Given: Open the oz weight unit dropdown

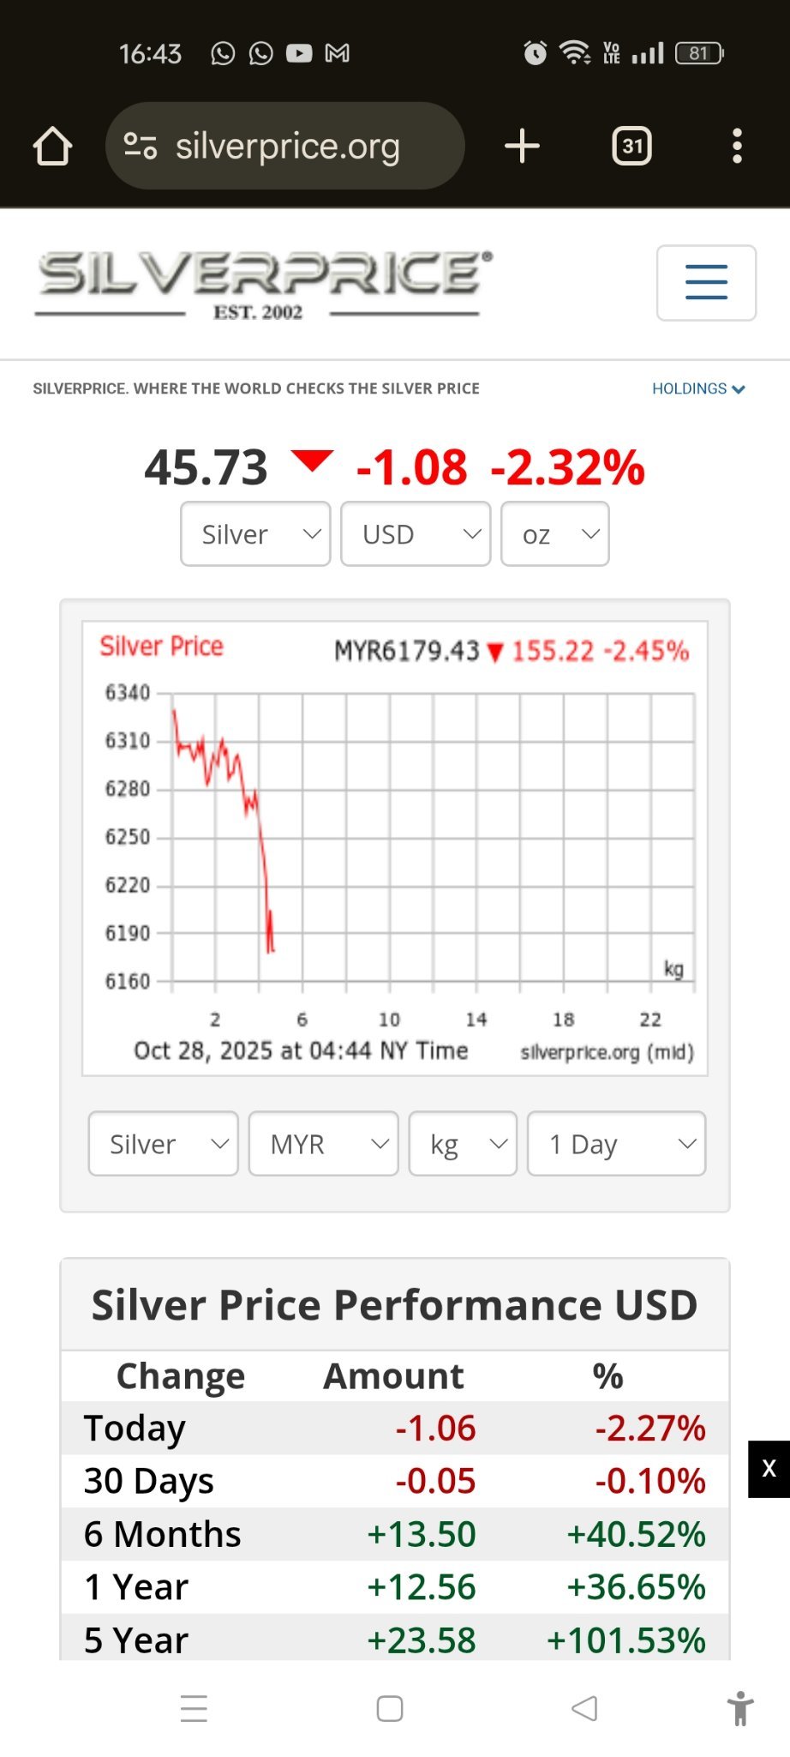Looking at the screenshot, I should point(554,534).
